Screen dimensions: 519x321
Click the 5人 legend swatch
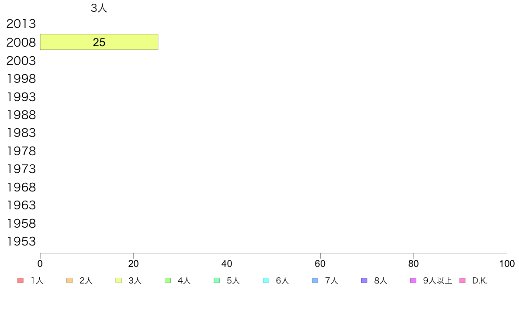[x=217, y=280]
